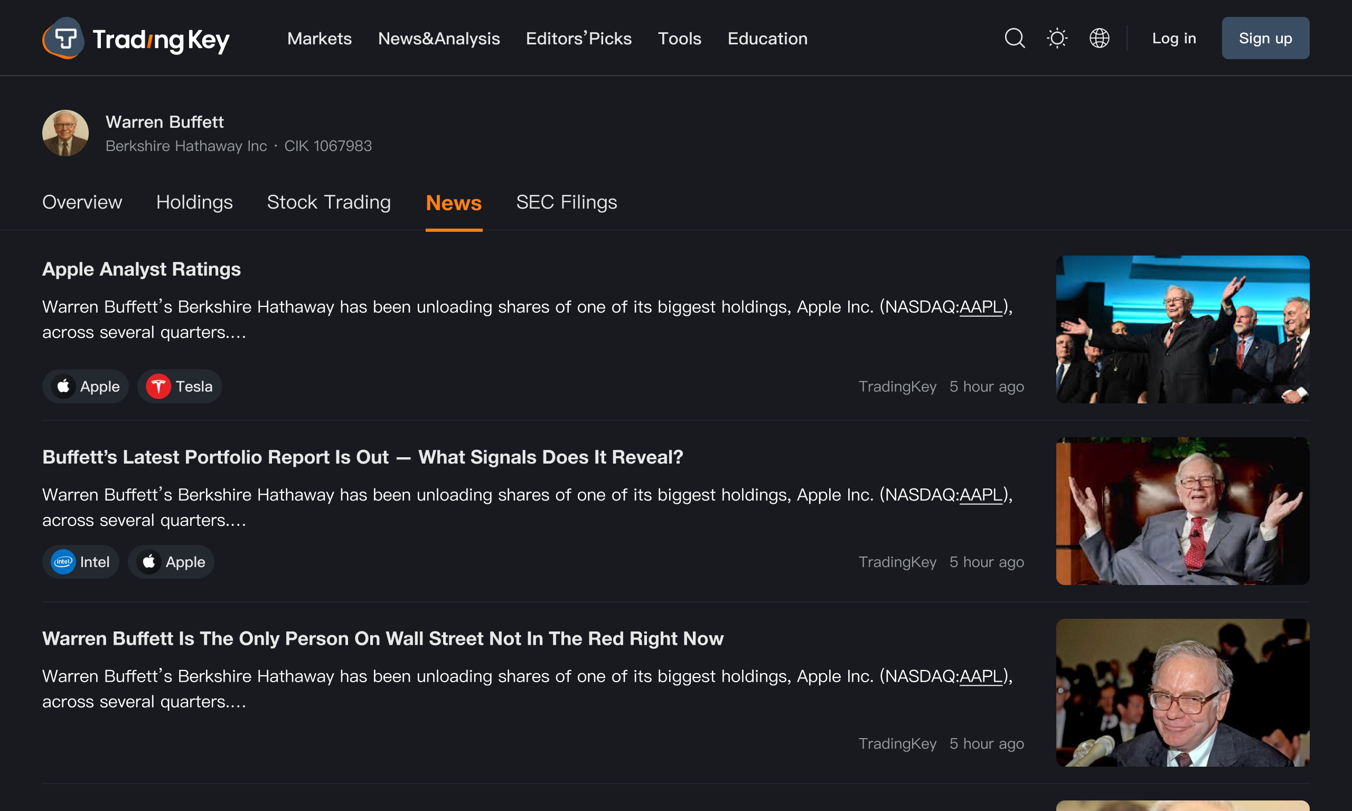This screenshot has height=811, width=1352.
Task: Click the Log in link
Action: 1174,38
